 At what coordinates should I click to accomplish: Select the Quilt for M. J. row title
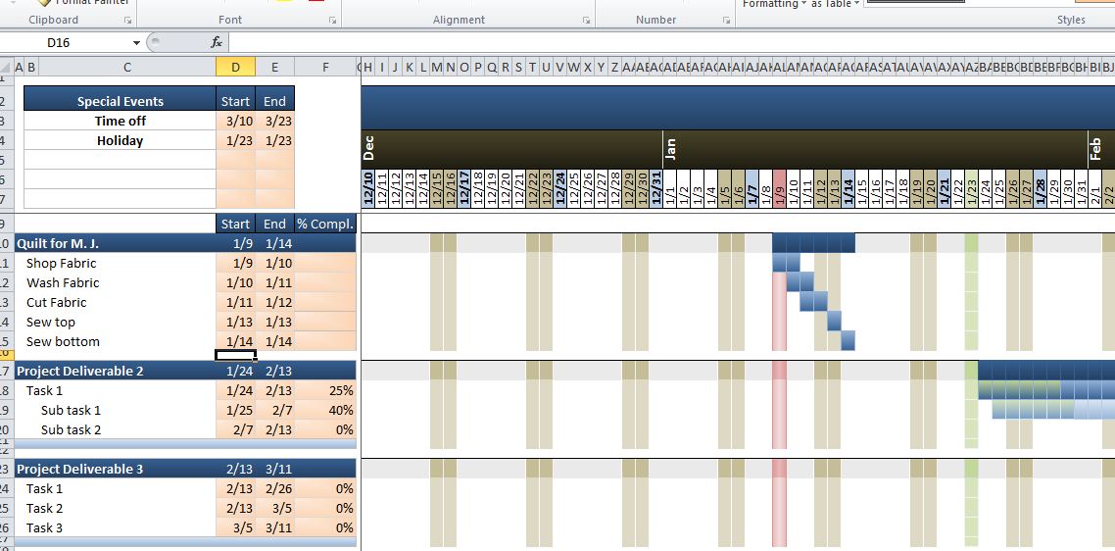coord(116,243)
